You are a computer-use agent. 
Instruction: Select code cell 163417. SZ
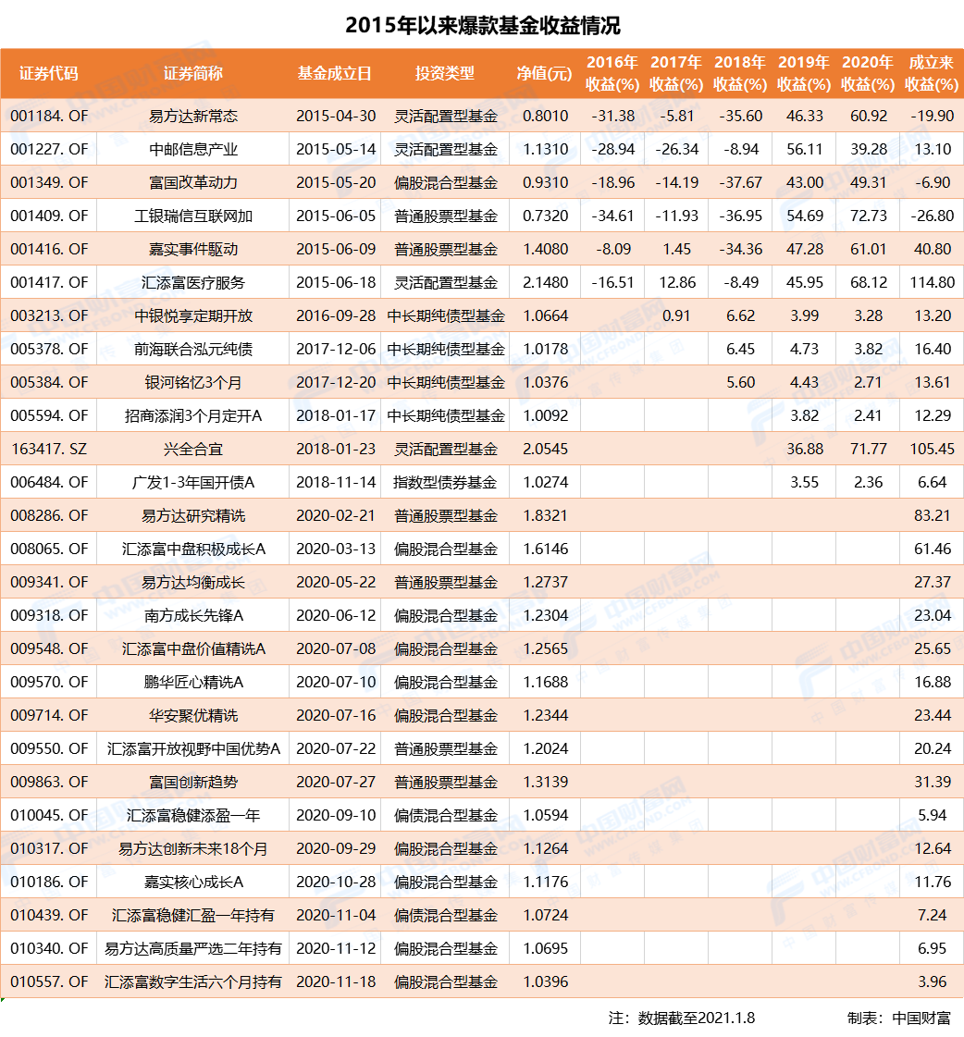49,449
